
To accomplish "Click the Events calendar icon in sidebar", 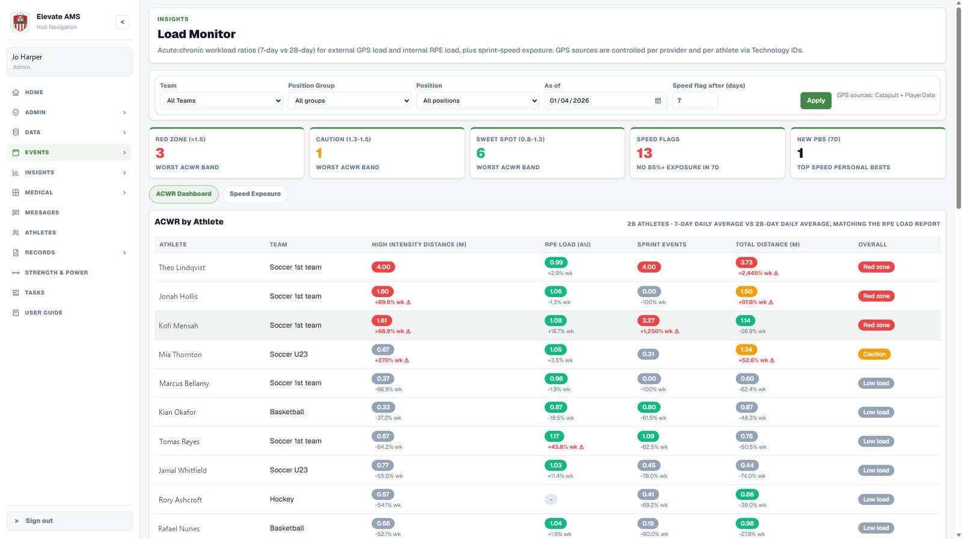I will pos(16,152).
